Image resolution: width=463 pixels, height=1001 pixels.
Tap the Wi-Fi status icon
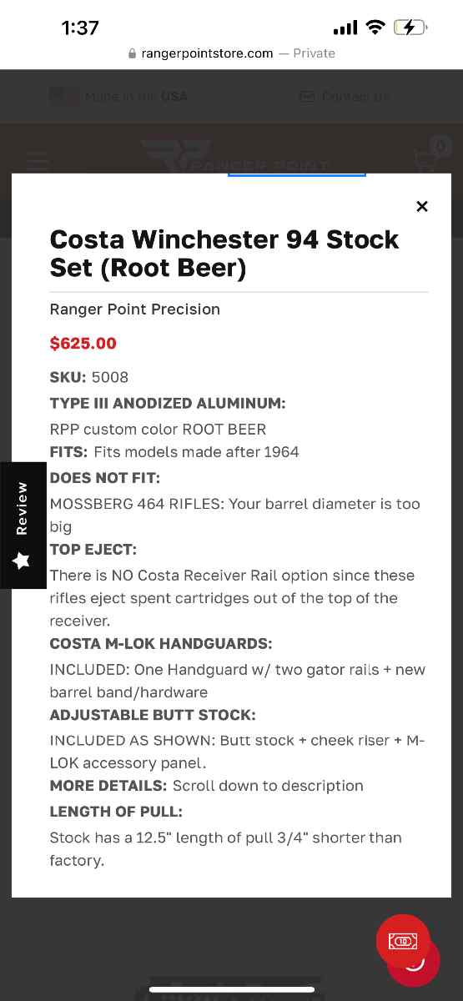[375, 28]
